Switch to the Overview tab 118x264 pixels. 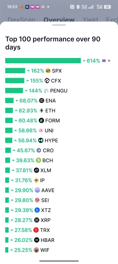(59, 20)
